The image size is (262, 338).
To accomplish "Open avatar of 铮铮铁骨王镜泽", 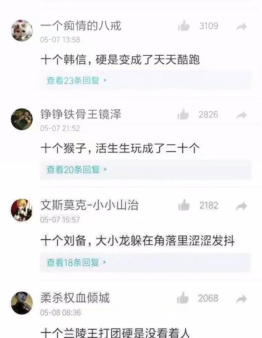I will tap(22, 119).
